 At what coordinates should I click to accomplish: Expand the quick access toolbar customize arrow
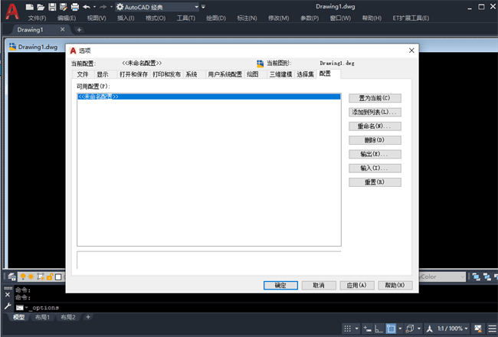pyautogui.click(x=203, y=7)
